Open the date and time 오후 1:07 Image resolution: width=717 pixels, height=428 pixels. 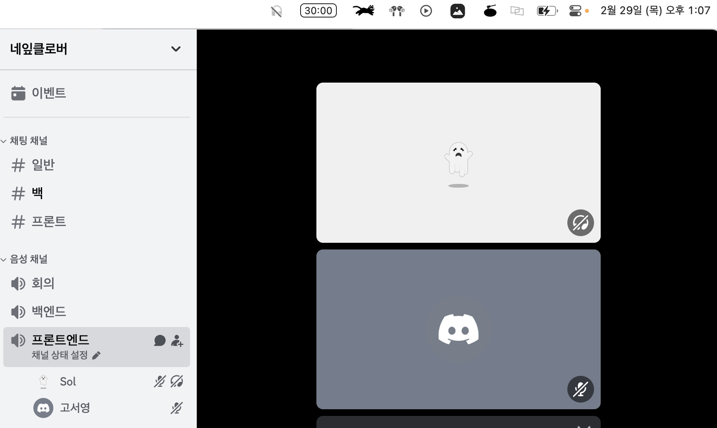click(655, 10)
